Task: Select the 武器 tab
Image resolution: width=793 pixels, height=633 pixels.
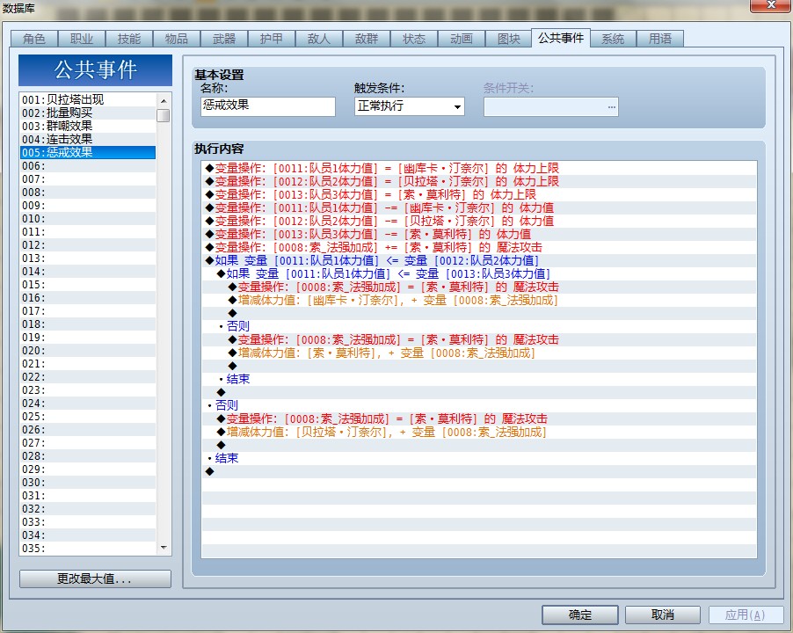Action: (224, 39)
